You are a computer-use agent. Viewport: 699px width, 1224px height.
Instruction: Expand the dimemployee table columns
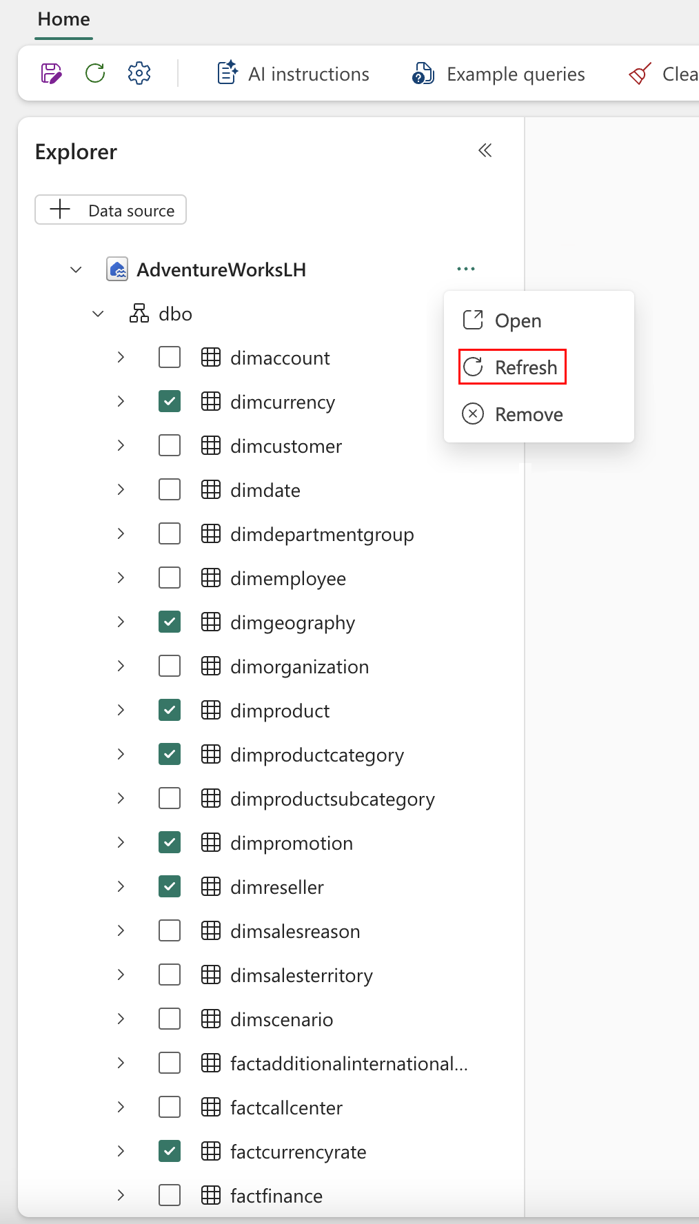click(121, 578)
